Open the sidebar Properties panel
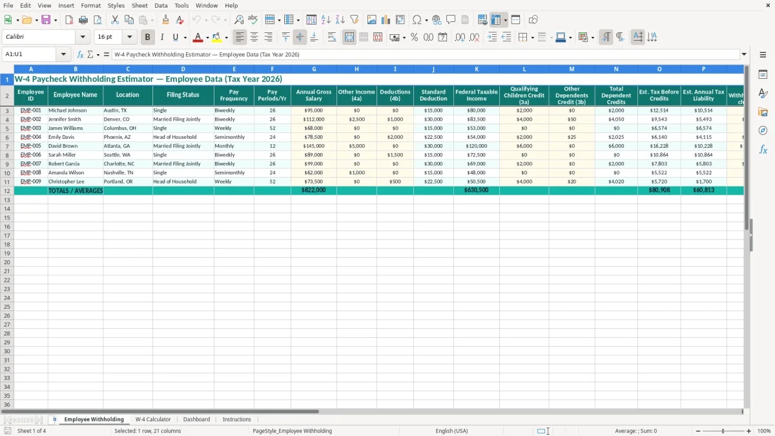Screen dimensions: 775x436 pyautogui.click(x=763, y=75)
